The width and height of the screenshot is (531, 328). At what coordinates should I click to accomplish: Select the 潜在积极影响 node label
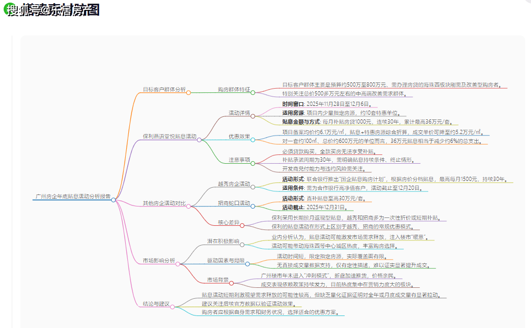(x=223, y=241)
